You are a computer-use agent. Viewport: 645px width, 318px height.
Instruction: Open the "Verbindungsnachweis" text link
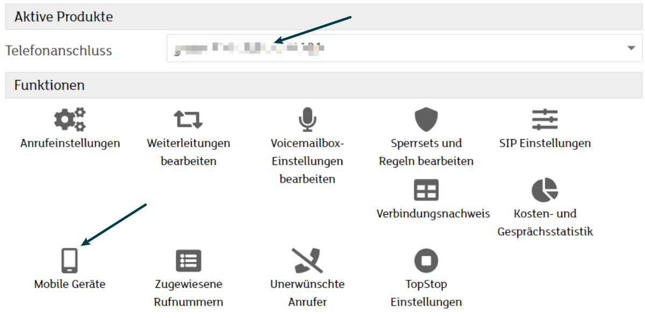click(433, 214)
